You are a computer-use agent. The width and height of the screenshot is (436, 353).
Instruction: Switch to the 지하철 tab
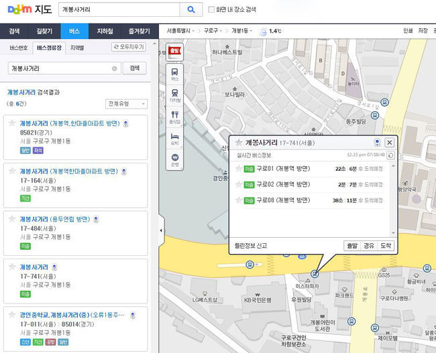coord(105,31)
